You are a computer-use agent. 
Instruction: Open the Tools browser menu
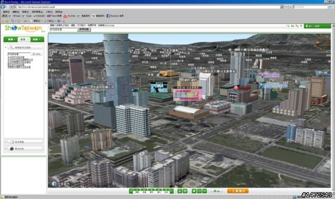(x=49, y=12)
